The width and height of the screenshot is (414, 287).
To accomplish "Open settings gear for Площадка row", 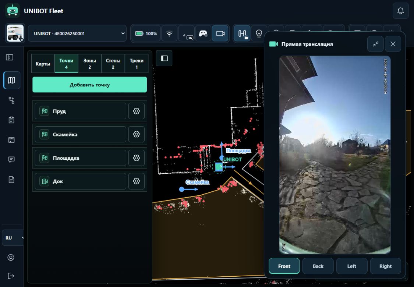I will [x=137, y=158].
